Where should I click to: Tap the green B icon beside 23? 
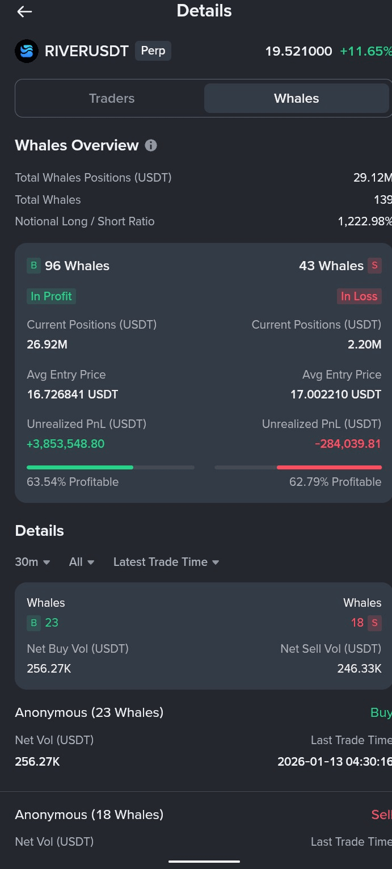pos(34,623)
